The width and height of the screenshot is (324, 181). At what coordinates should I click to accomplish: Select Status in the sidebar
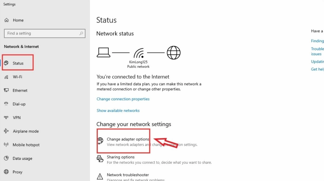pyautogui.click(x=18, y=63)
